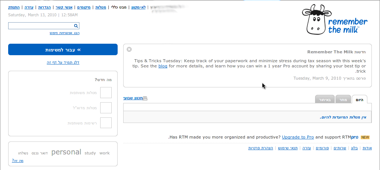Click the Pro NEW badge icon
The width and height of the screenshot is (380, 170).
pyautogui.click(x=365, y=137)
